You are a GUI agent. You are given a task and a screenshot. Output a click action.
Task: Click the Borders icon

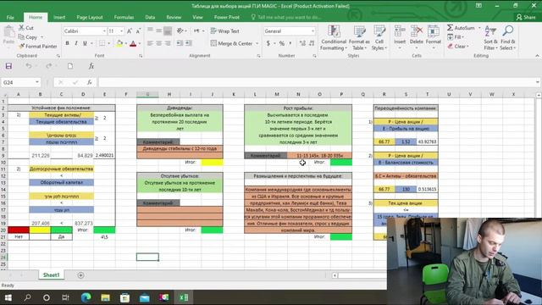102,43
